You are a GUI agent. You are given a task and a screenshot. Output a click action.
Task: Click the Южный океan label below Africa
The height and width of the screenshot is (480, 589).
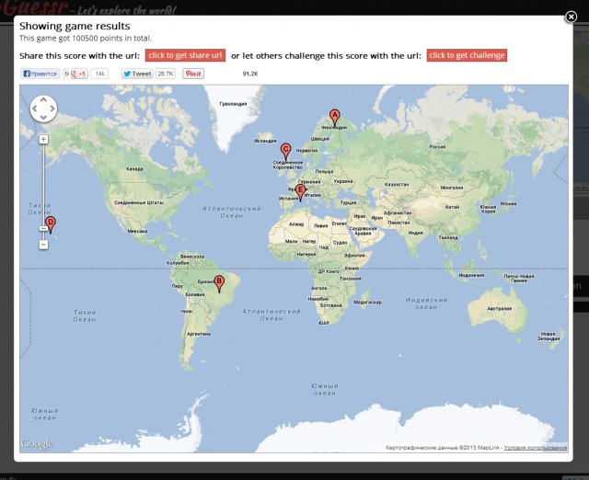325,389
